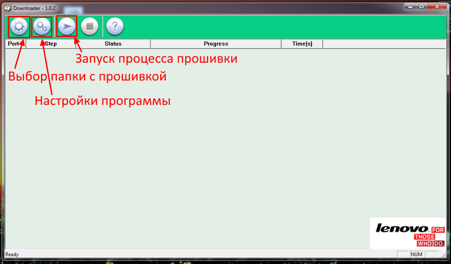Click the Stop square toolbar icon

pyautogui.click(x=90, y=26)
